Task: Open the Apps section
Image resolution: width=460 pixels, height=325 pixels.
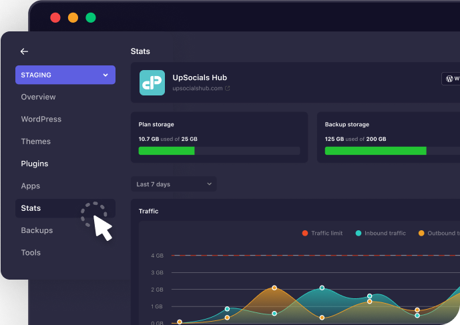Action: (31, 186)
